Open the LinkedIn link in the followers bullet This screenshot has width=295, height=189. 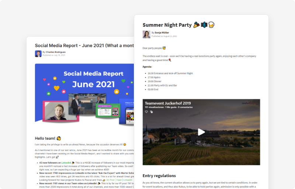66,163
